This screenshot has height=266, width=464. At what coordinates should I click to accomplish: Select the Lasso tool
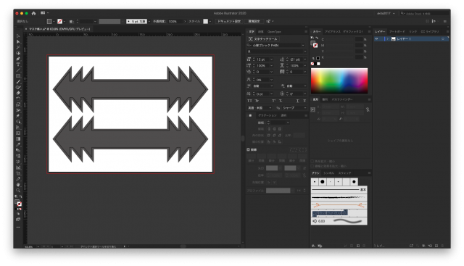pos(18,53)
